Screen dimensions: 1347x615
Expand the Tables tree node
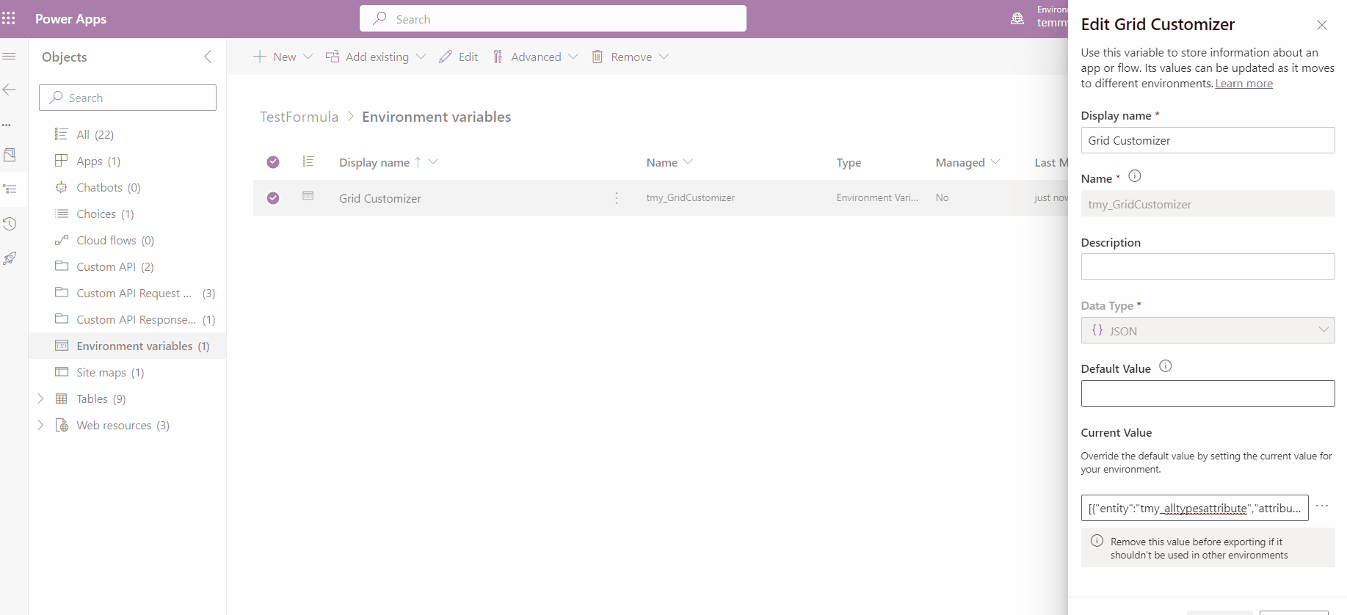40,399
